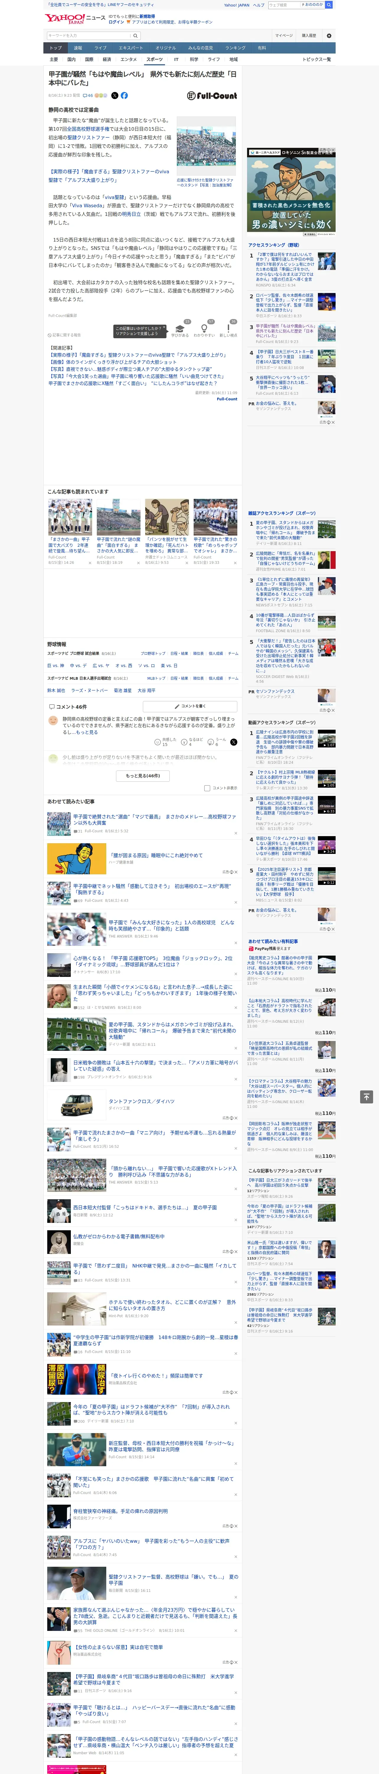Click コメントを書く button
Screen dimensions: 379x1774
[190, 707]
